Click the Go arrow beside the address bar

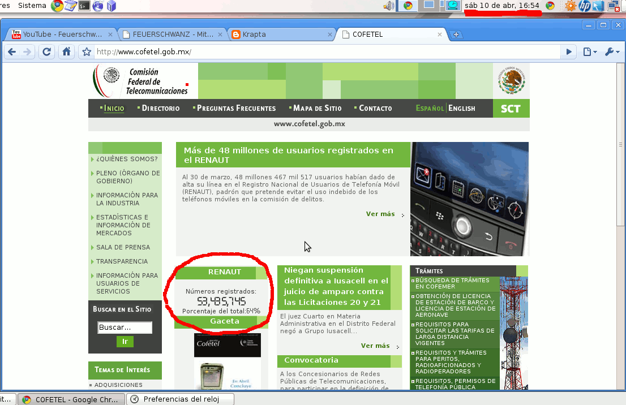[568, 51]
